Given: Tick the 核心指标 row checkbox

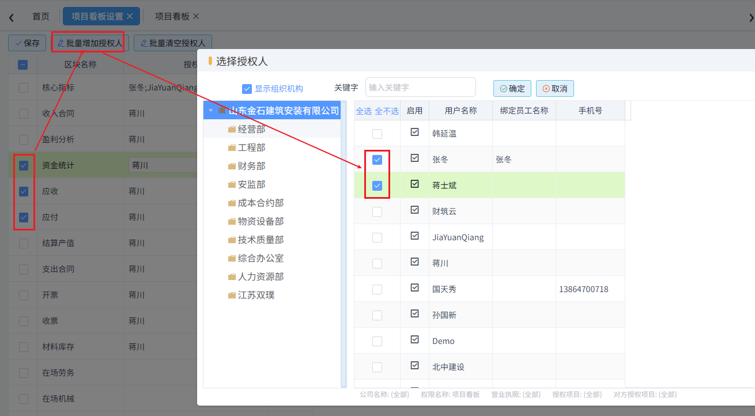Looking at the screenshot, I should click(x=24, y=88).
